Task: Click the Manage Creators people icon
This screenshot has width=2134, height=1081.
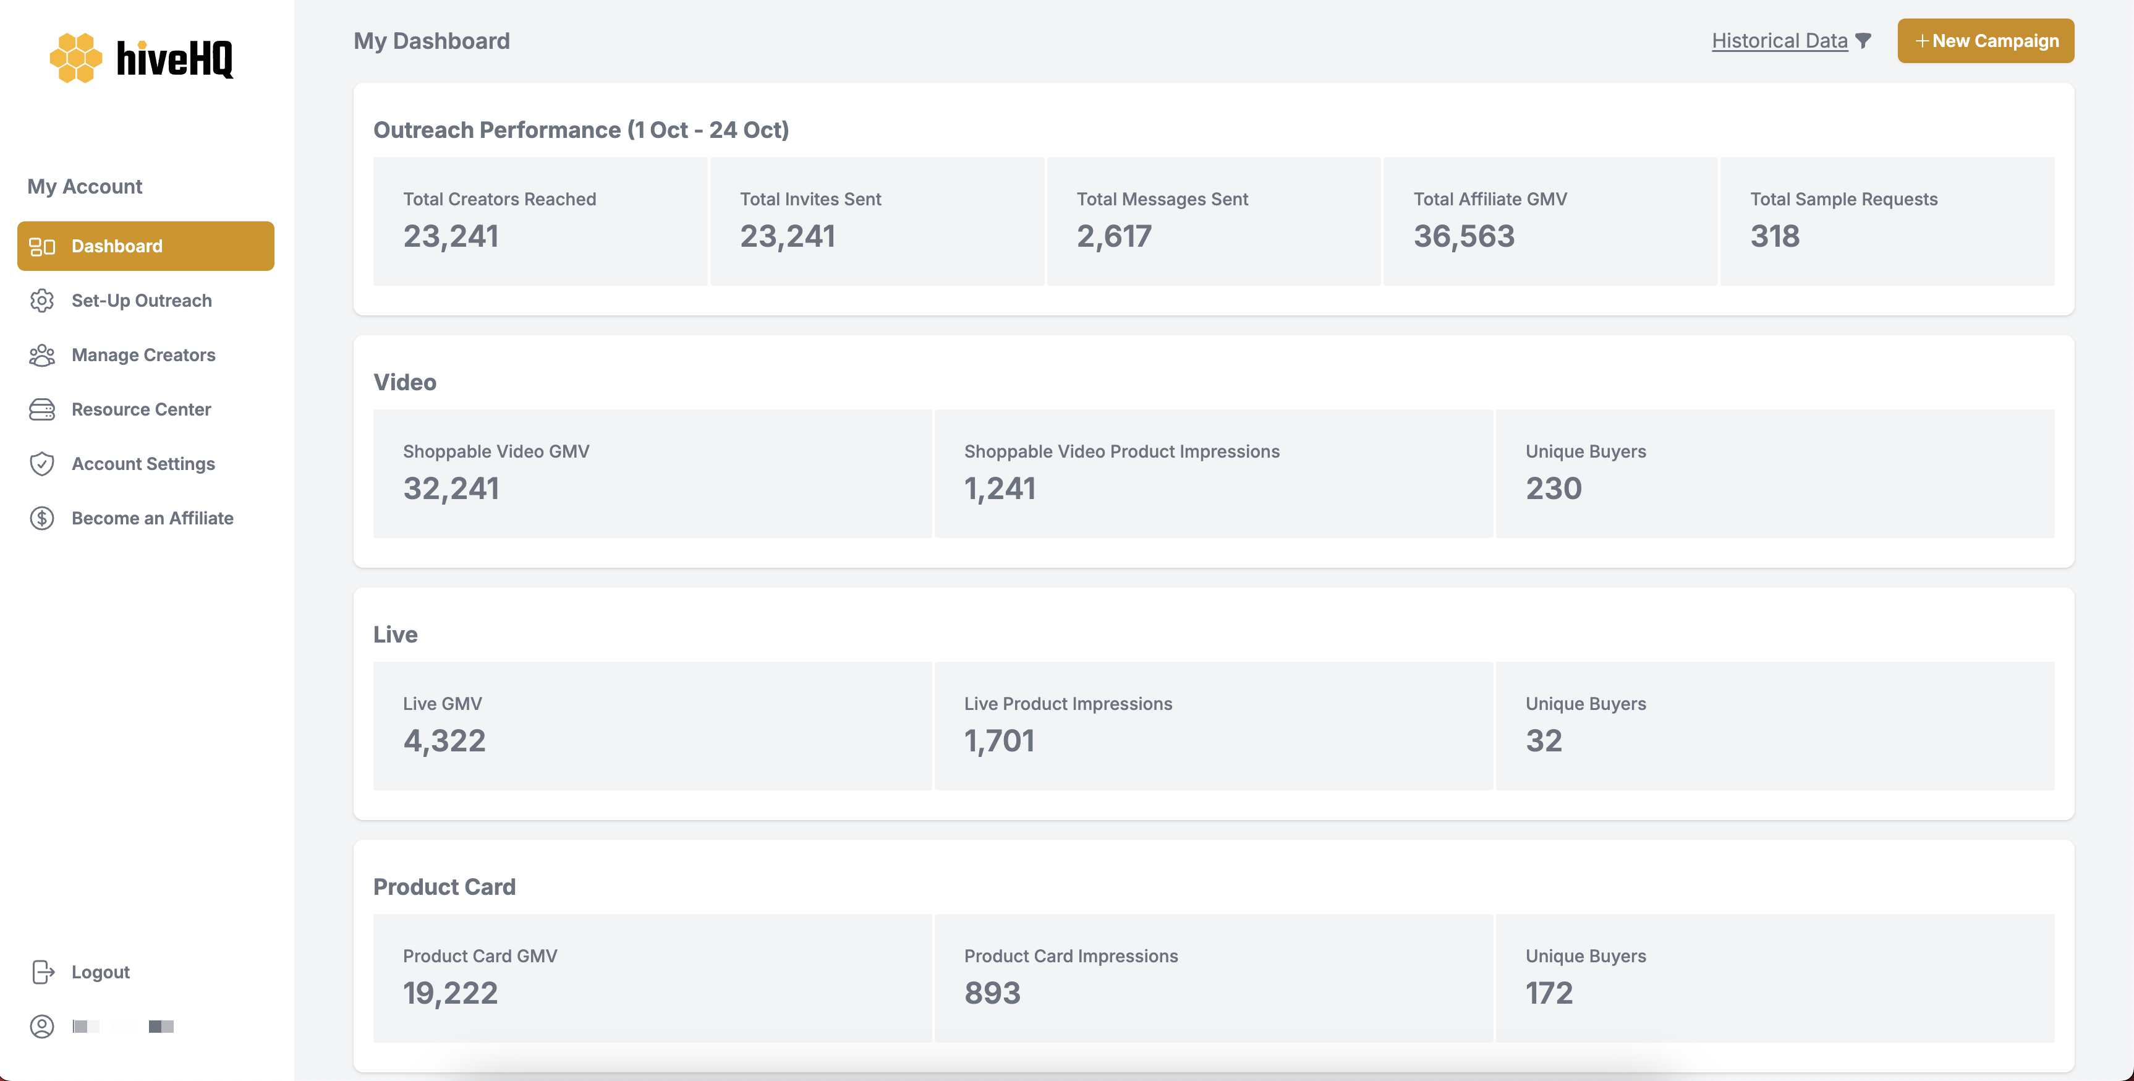Action: pyautogui.click(x=42, y=355)
